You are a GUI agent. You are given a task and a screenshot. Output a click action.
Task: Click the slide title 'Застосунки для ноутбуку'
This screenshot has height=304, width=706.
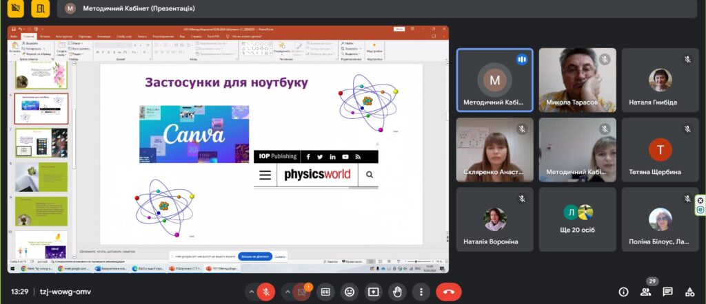226,83
